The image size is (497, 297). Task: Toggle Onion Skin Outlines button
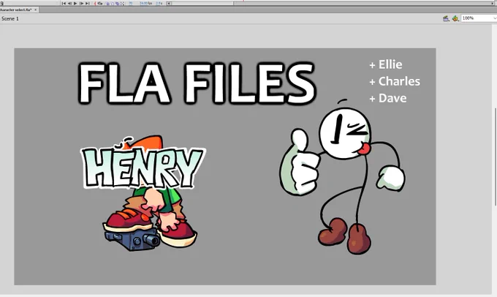tap(113, 4)
